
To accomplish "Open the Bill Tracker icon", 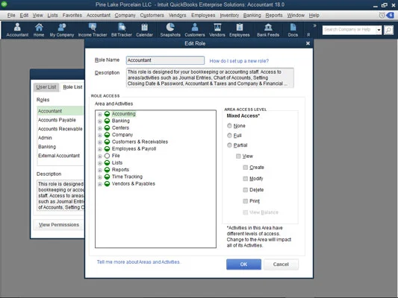I will point(121,30).
